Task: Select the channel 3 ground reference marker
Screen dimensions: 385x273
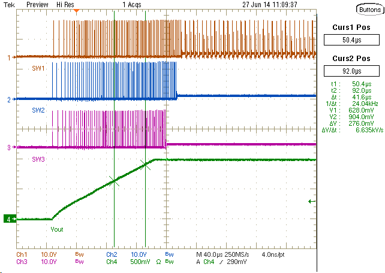Action: coord(9,147)
